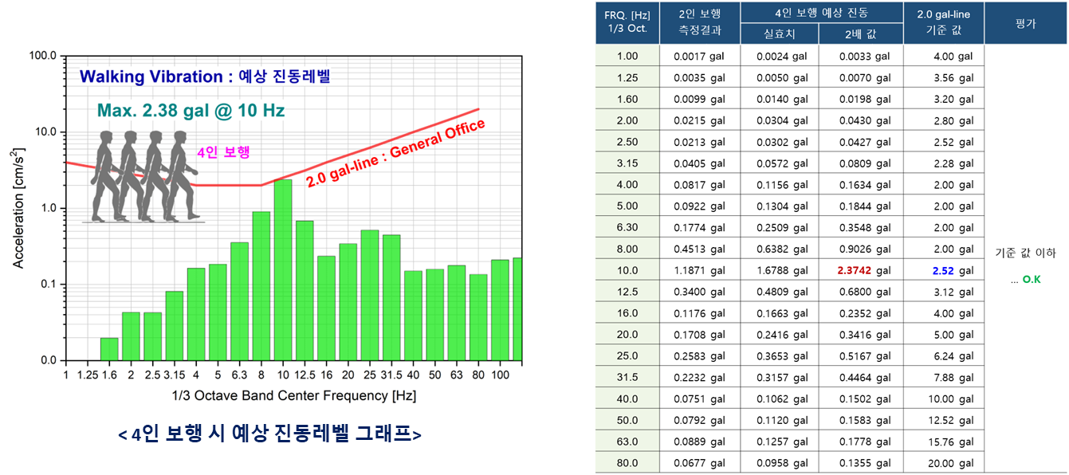This screenshot has width=1069, height=475.
Task: Select the 'FRQ. [Hz] 1/3 Oct.' column header
Action: [627, 22]
